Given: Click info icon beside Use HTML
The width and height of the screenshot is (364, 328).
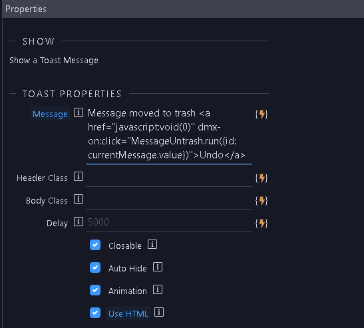Looking at the screenshot, I should click(159, 312).
